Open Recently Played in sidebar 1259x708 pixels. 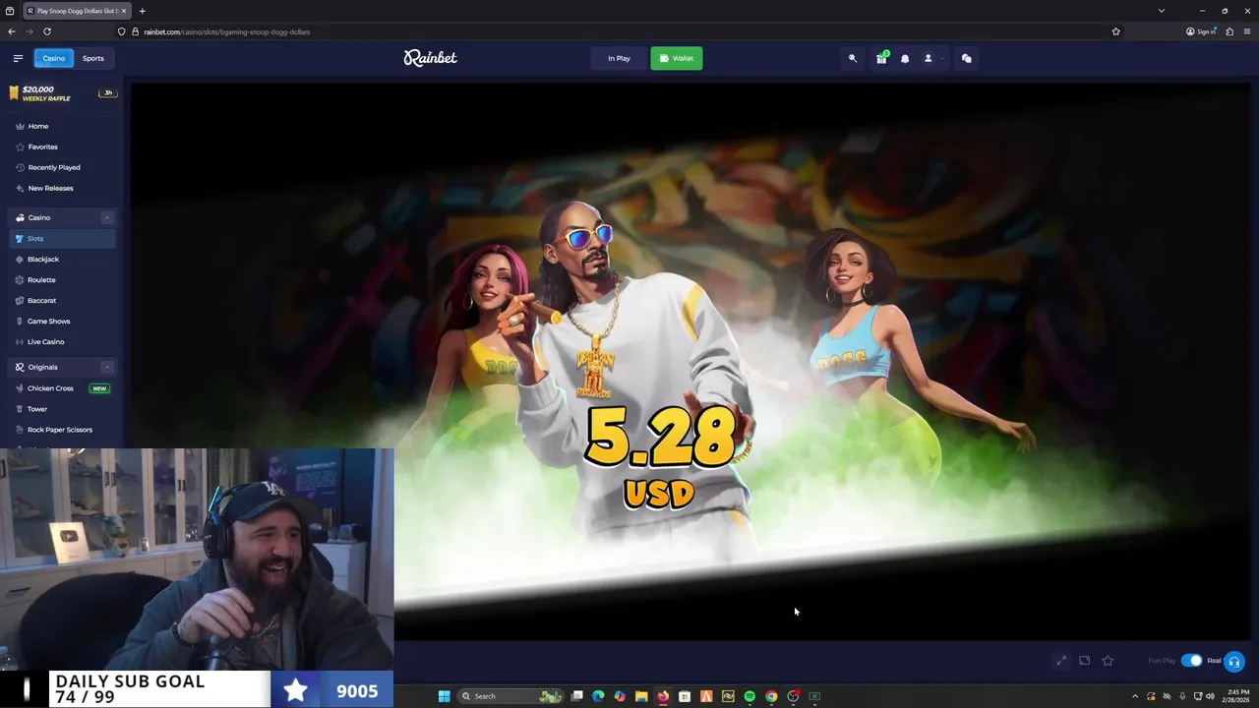point(54,167)
